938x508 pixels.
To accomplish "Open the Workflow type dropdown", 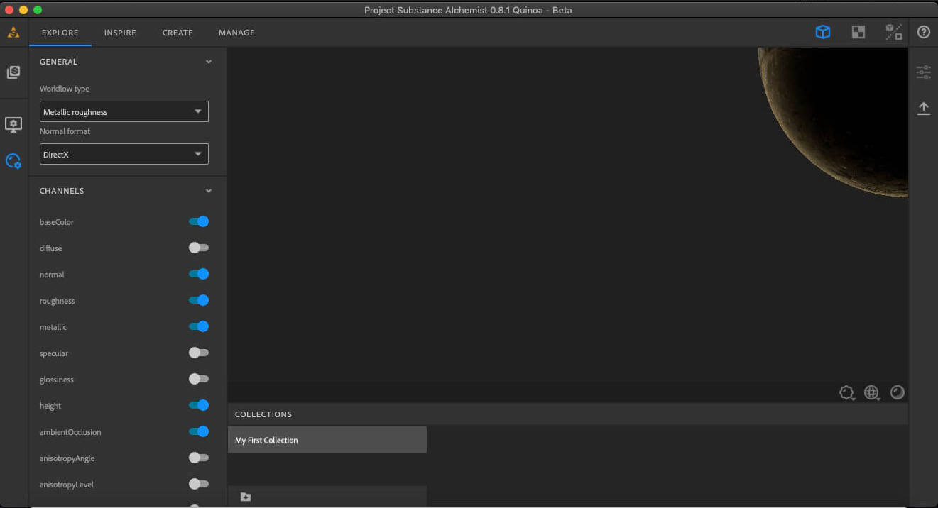I will coord(124,111).
